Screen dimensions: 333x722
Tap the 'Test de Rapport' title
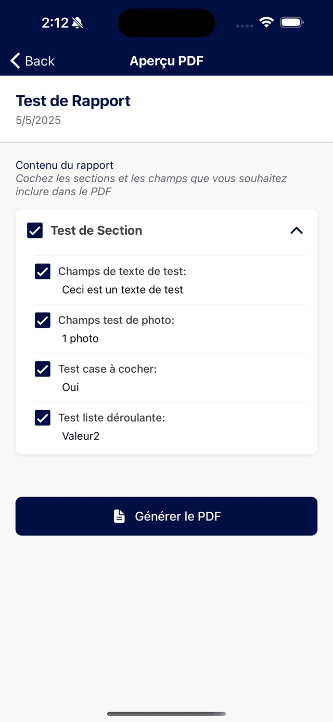[73, 101]
